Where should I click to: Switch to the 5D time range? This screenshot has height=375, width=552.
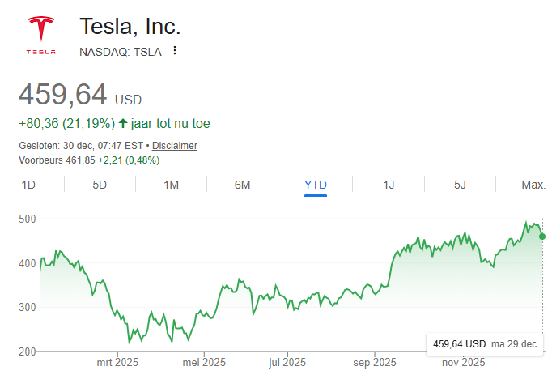(100, 185)
